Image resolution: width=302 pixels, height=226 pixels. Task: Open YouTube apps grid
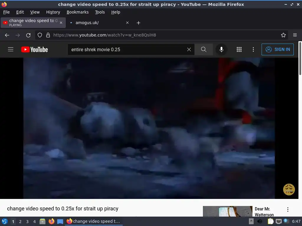239,49
